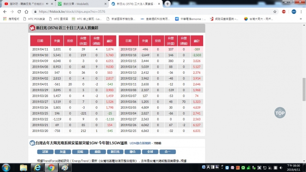This screenshot has width=306, height=172.
Task: Go back using the browser back arrow
Action: pyautogui.click(x=5, y=12)
